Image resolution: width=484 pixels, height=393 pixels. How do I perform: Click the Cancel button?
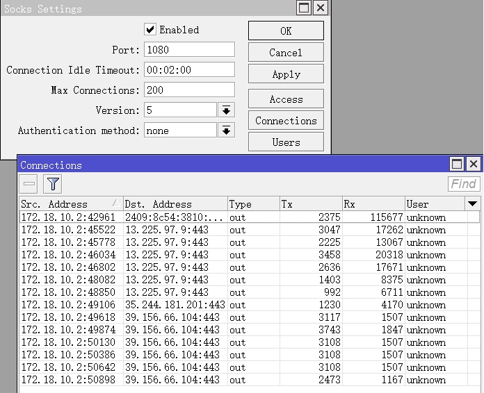pos(286,53)
